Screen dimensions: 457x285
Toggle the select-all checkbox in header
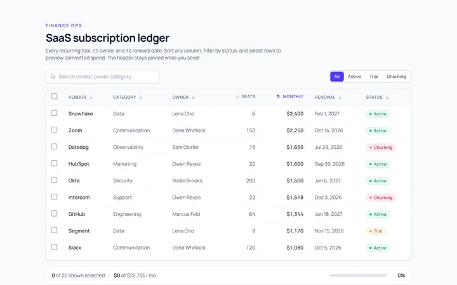pyautogui.click(x=54, y=96)
